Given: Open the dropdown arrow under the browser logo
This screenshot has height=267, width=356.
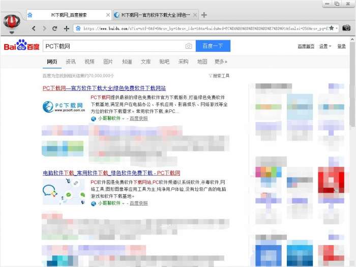Looking at the screenshot, I should pos(12,33).
